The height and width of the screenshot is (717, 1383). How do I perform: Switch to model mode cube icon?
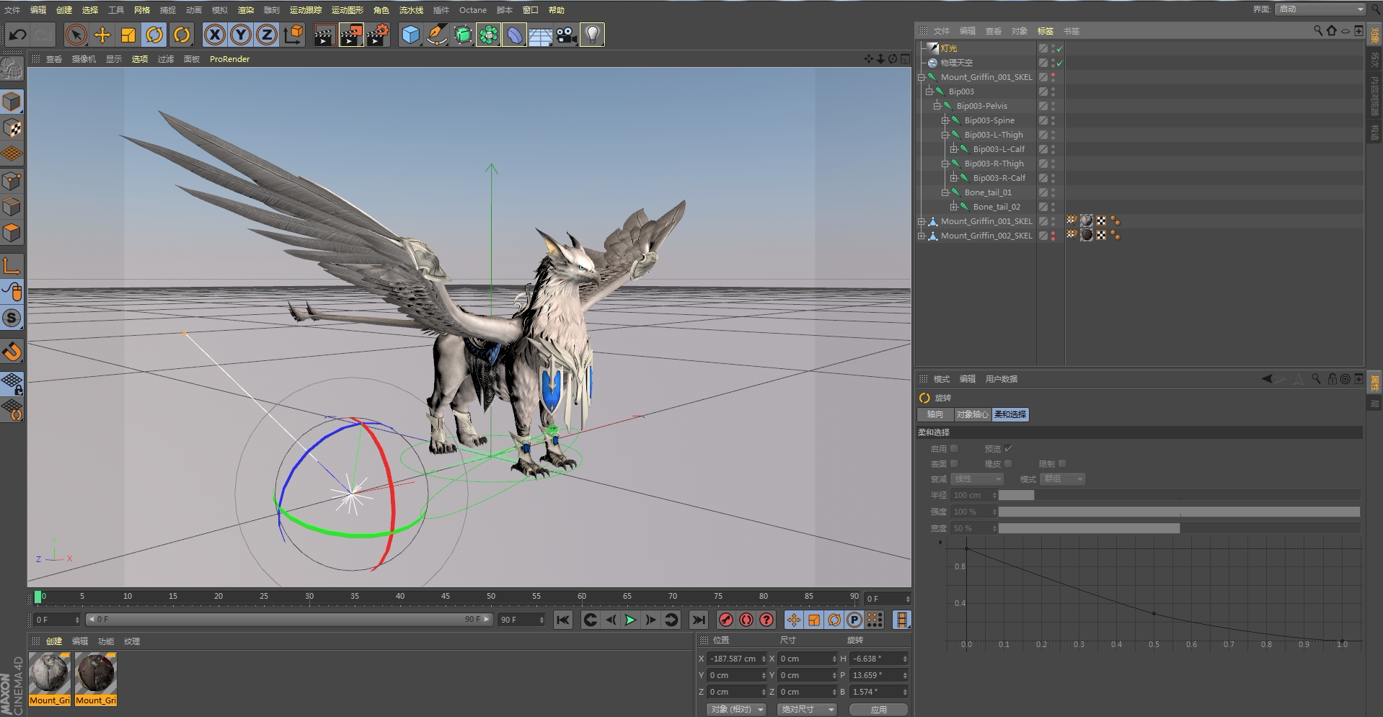pyautogui.click(x=12, y=102)
